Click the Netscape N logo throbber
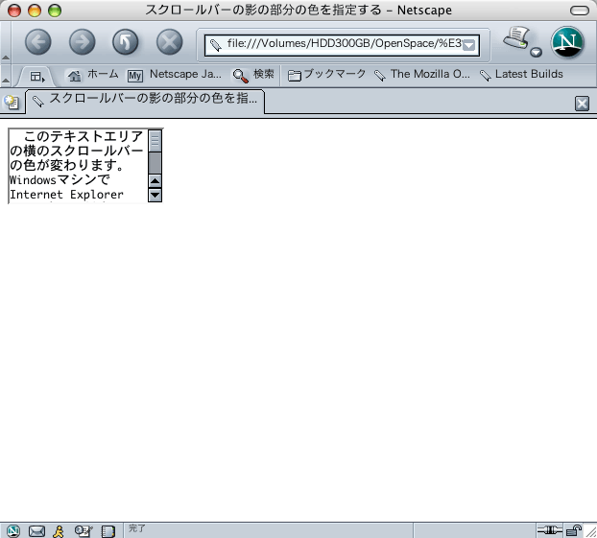The height and width of the screenshot is (538, 597). click(567, 42)
